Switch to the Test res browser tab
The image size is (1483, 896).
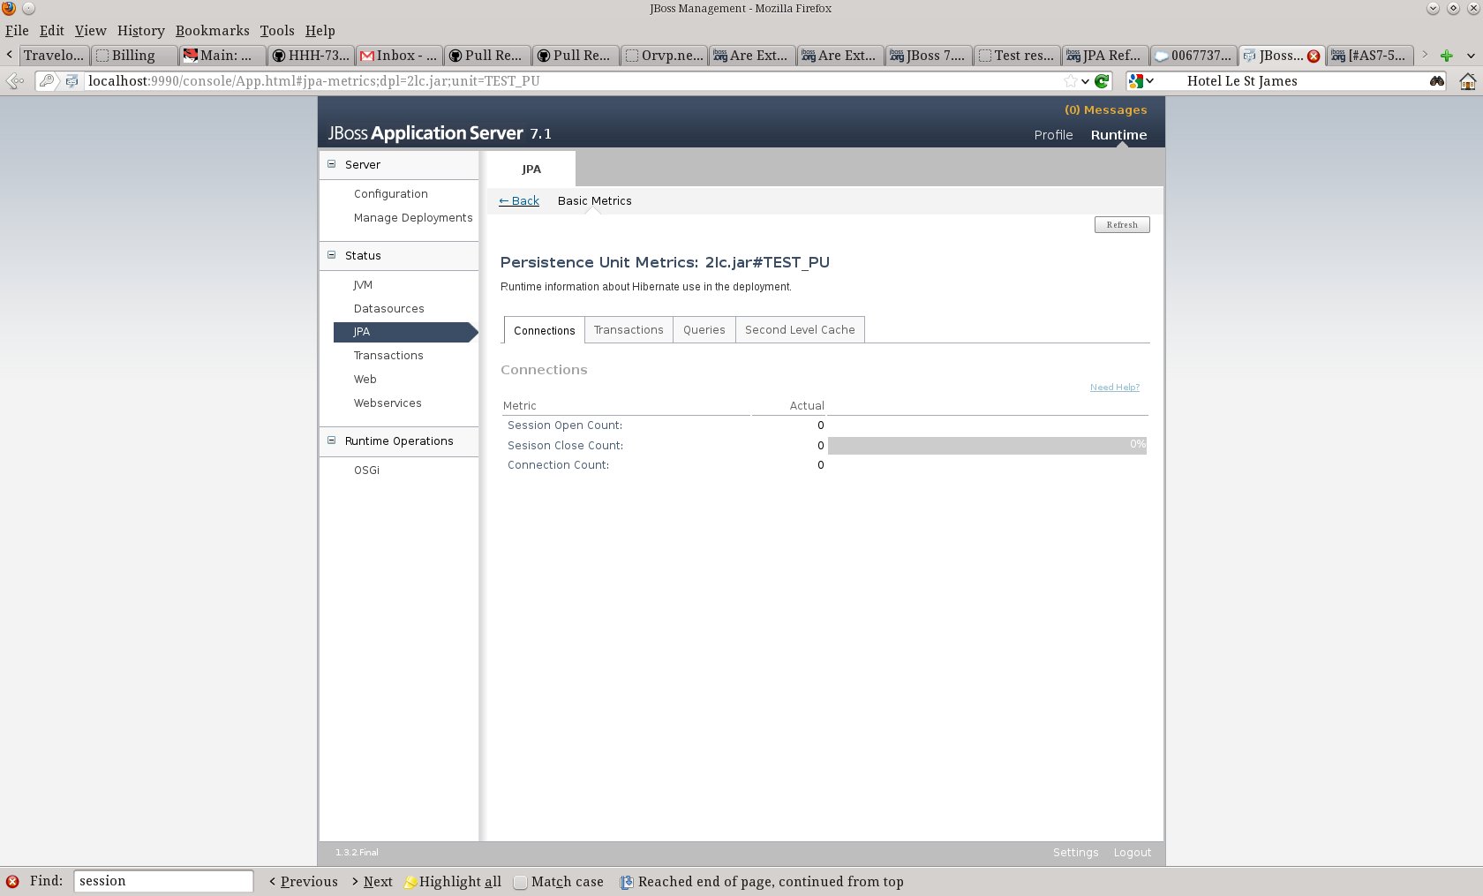click(x=1017, y=56)
